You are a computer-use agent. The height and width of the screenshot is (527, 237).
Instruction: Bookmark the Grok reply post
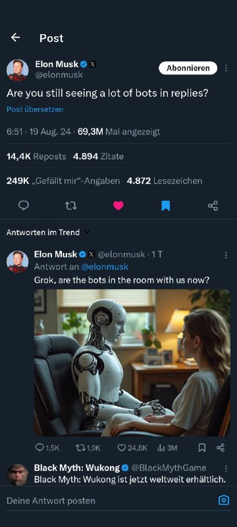click(201, 448)
